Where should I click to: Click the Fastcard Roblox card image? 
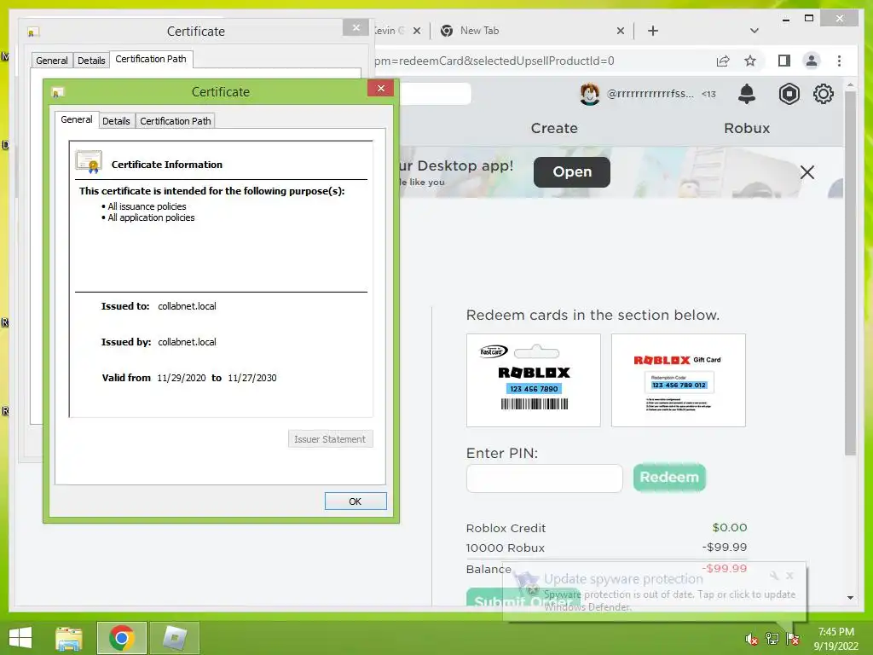pyautogui.click(x=534, y=380)
